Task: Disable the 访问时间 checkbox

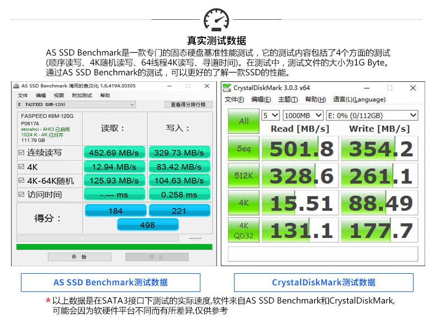Action: (21, 195)
